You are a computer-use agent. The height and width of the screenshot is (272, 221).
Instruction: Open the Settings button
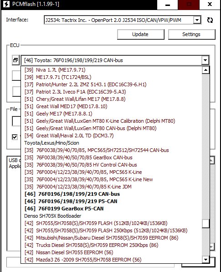(191, 34)
